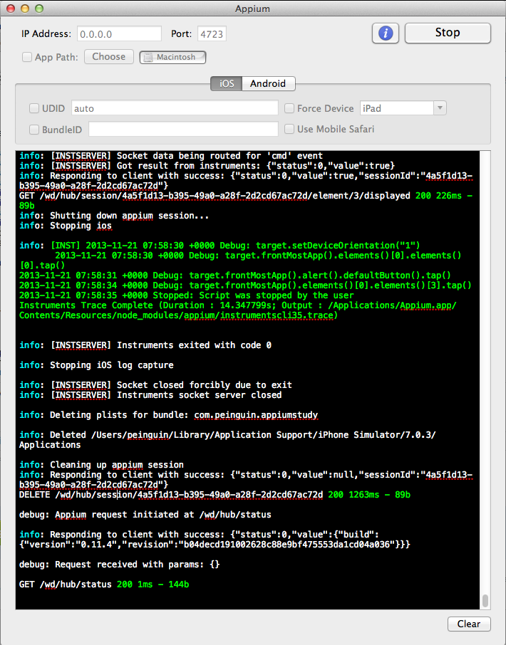Viewport: 506px width, 645px height.
Task: Click 'Request received with params: {}' line
Action: coord(120,565)
